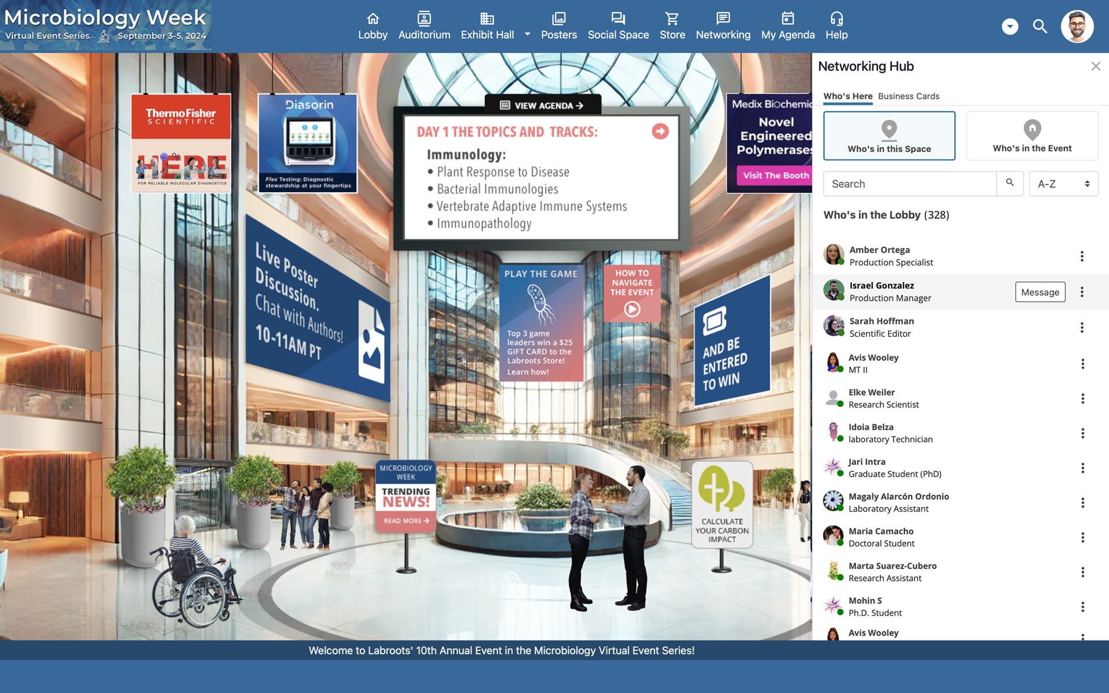
Task: Open options menu for Sarah Hoffman
Action: pos(1082,327)
